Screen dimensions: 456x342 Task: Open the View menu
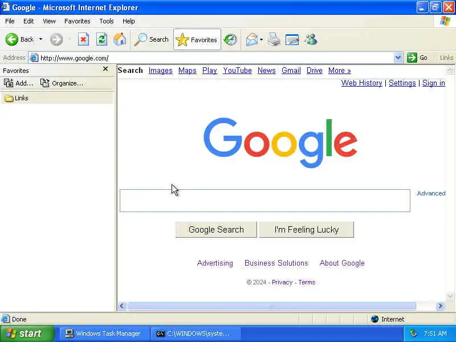pos(49,21)
